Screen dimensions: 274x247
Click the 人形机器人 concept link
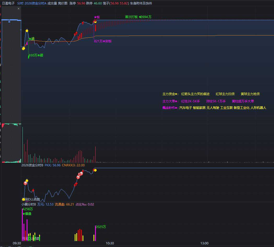click(258, 108)
